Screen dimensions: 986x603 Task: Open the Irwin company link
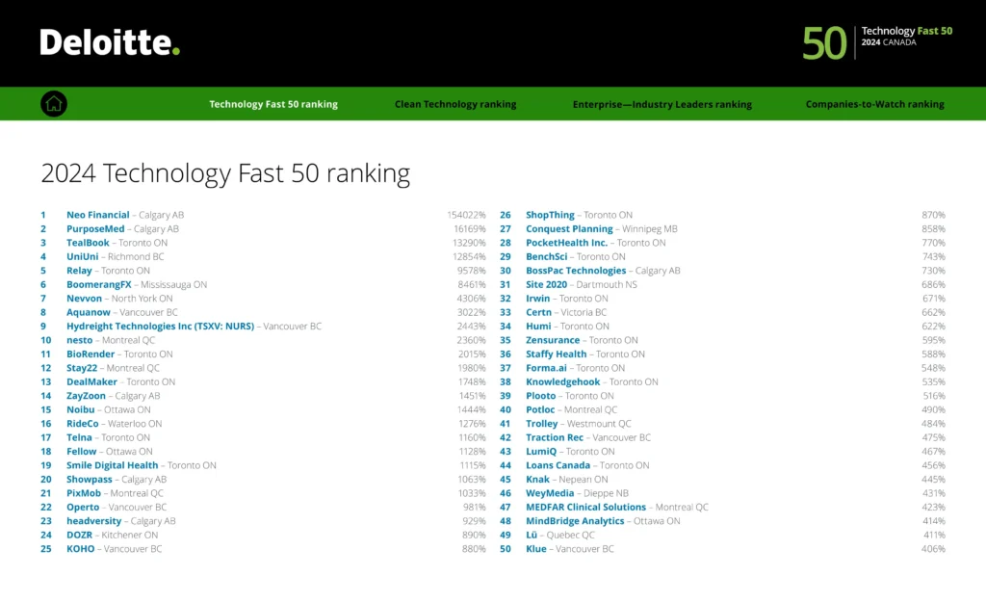point(537,298)
